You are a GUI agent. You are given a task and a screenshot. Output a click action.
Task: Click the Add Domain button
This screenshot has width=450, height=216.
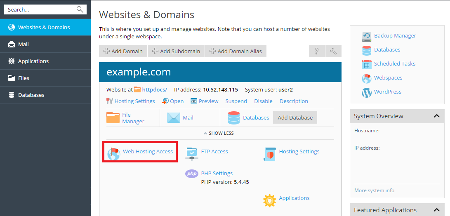click(123, 52)
